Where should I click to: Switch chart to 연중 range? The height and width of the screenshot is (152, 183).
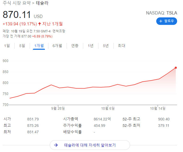(75, 46)
